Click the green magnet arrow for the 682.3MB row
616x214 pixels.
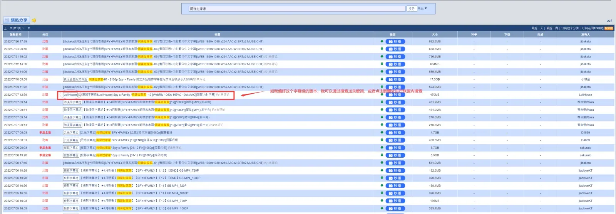coord(382,41)
